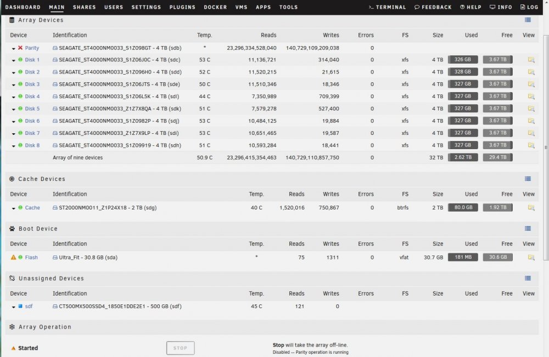Viewport: 549px width, 357px height.
Task: Click the Ultra_Fit device drive icon
Action: (55, 257)
